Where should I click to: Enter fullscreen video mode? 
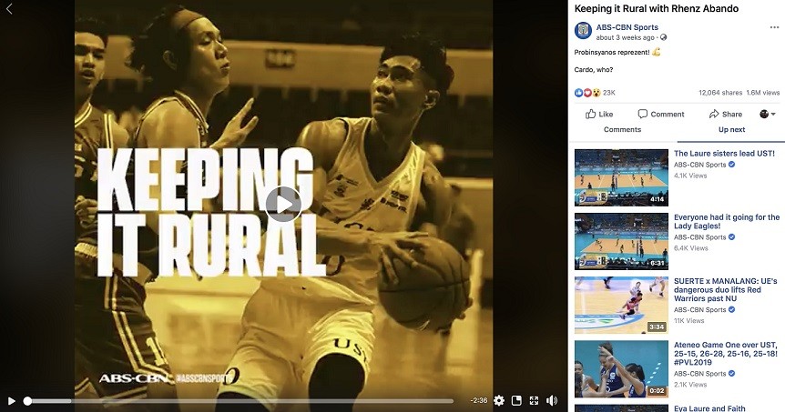point(535,400)
